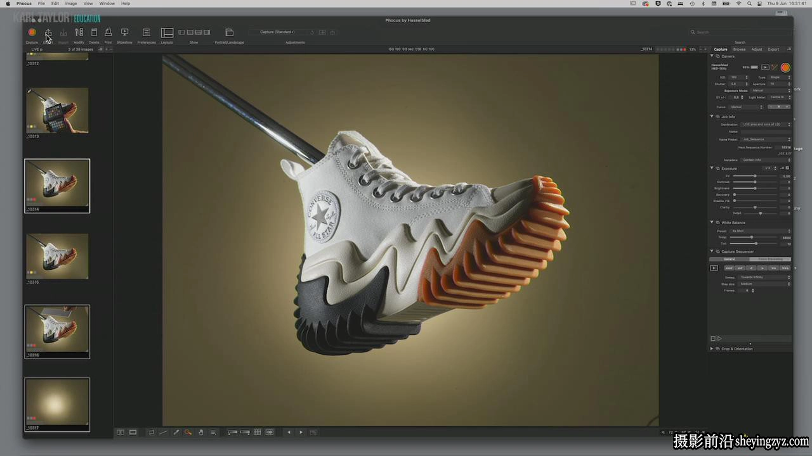Open the Modify tool in toolbar
This screenshot has height=456, width=812.
click(79, 32)
